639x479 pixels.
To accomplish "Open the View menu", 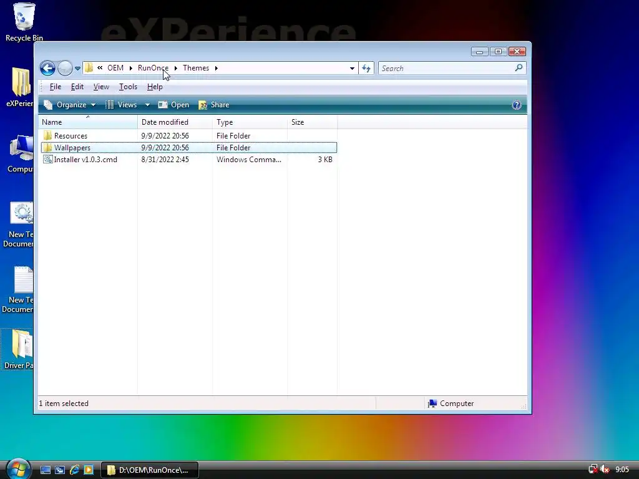I will click(x=101, y=87).
